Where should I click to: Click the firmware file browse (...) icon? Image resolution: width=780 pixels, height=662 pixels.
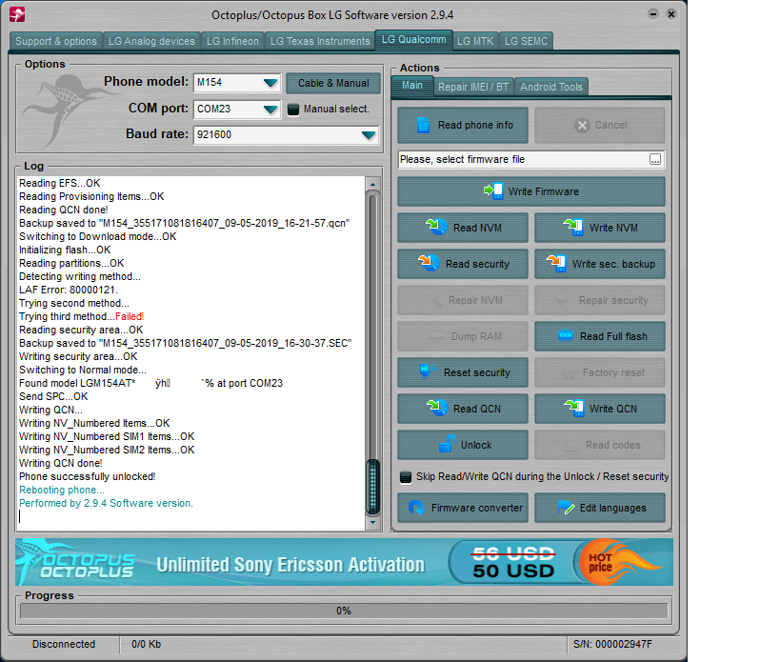click(655, 159)
